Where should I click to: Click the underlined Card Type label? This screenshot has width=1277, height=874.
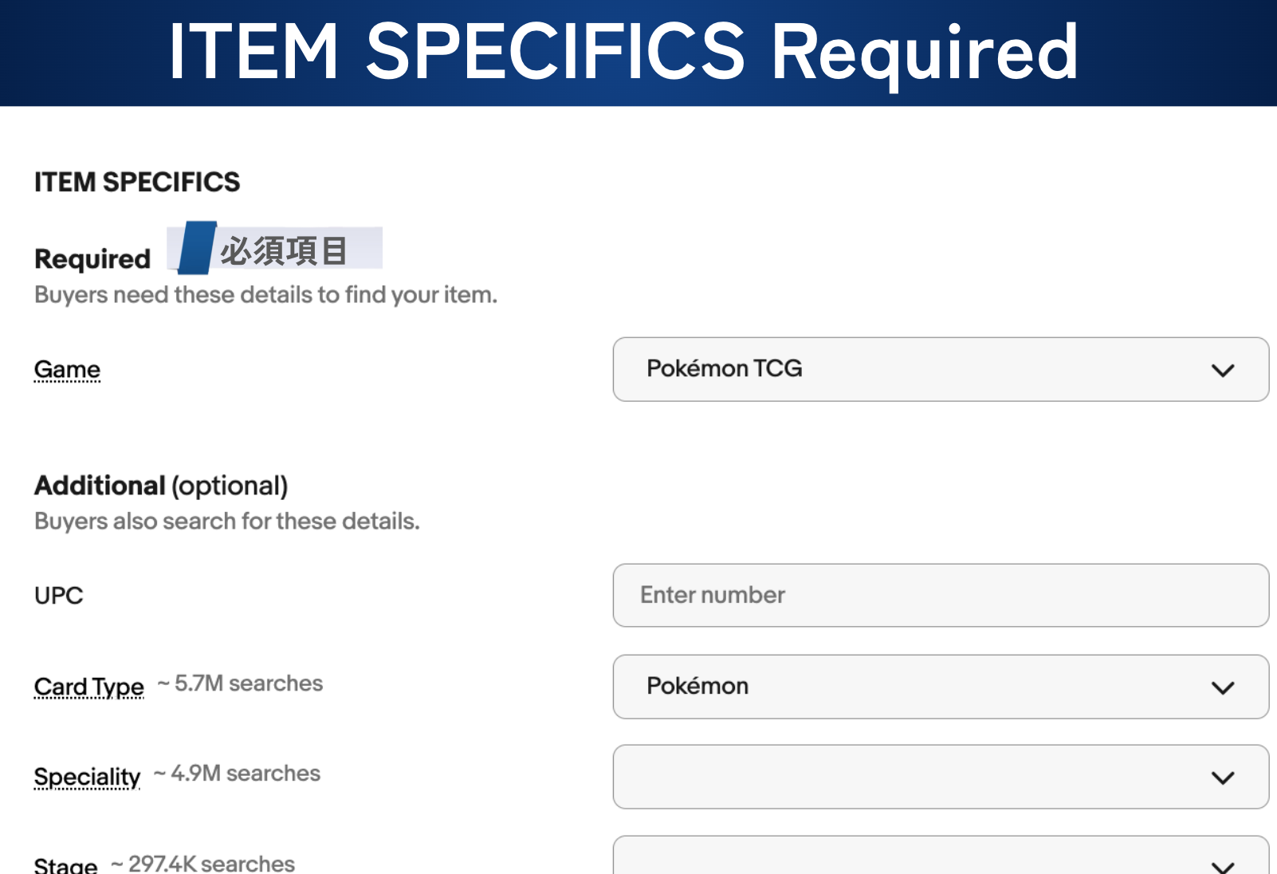tap(88, 687)
